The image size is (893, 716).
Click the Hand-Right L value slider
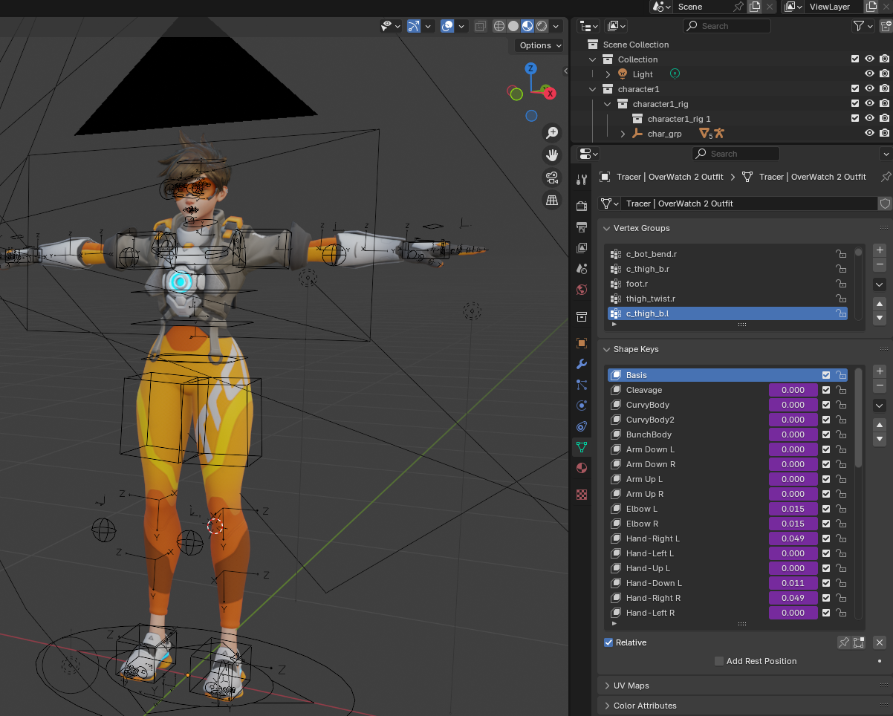pyautogui.click(x=793, y=538)
